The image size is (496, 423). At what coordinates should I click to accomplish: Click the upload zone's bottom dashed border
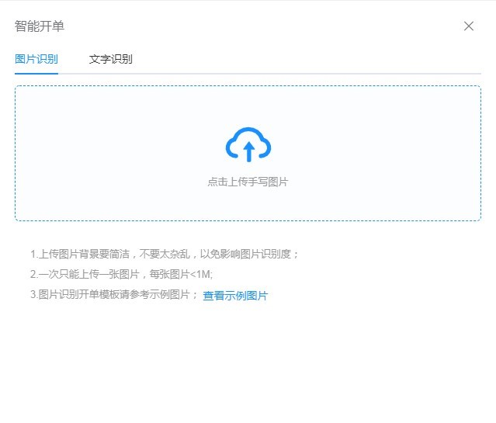pos(248,220)
